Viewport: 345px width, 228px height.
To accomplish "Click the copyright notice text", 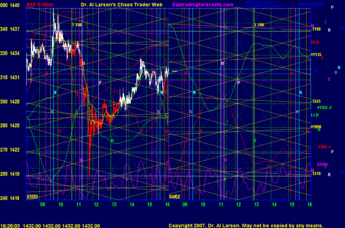I will [x=246, y=226].
